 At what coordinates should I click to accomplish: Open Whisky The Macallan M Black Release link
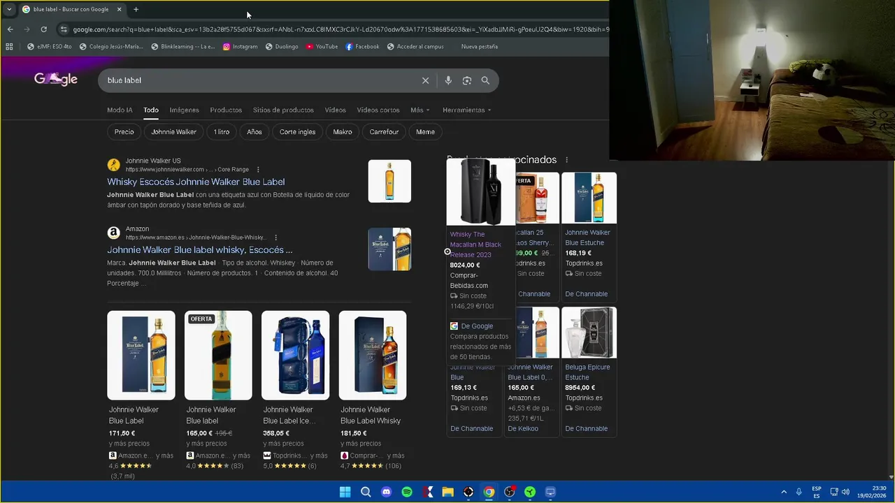pos(475,245)
